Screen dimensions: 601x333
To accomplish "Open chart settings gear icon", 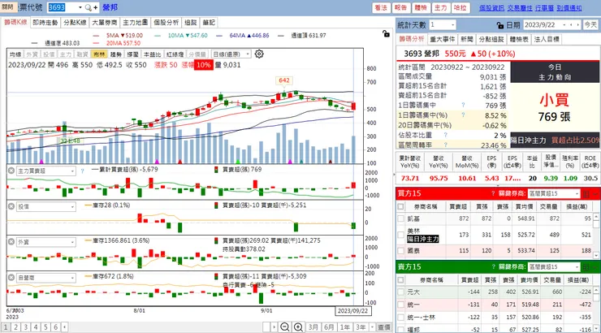I will point(259,54).
